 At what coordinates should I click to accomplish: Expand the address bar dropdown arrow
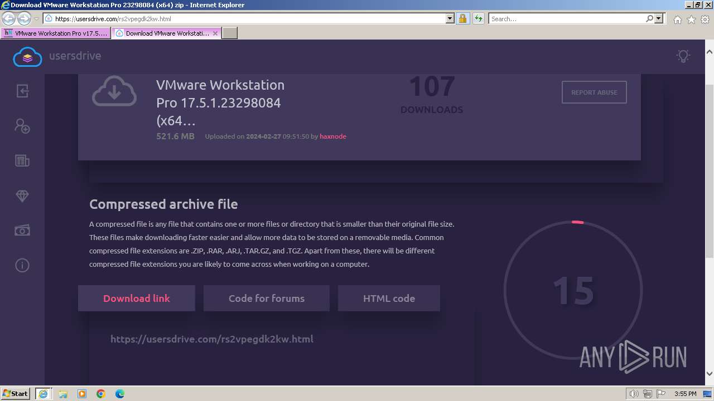(x=450, y=18)
